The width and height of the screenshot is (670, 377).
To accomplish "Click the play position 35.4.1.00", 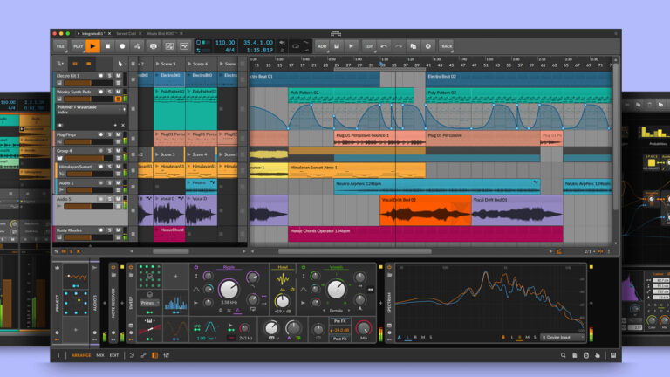I will [x=258, y=43].
